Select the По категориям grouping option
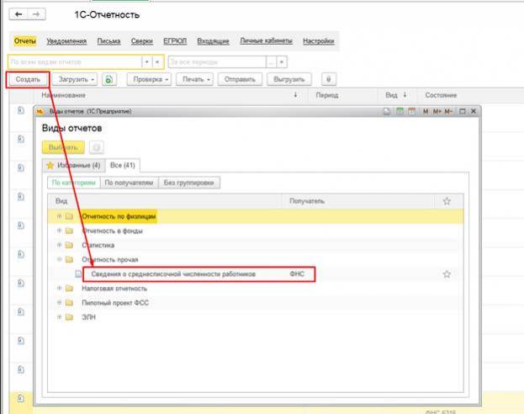 [x=74, y=182]
